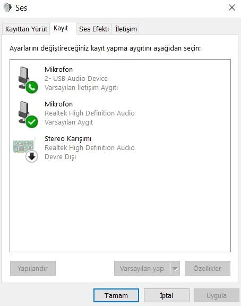Open Özellikler for the selected device
241x306 pixels.
tap(208, 268)
